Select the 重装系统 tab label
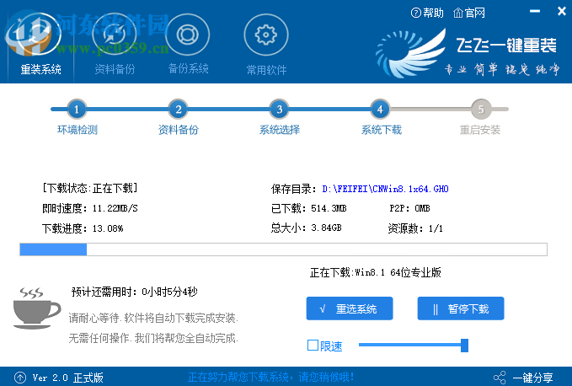The height and width of the screenshot is (386, 572). click(x=40, y=69)
